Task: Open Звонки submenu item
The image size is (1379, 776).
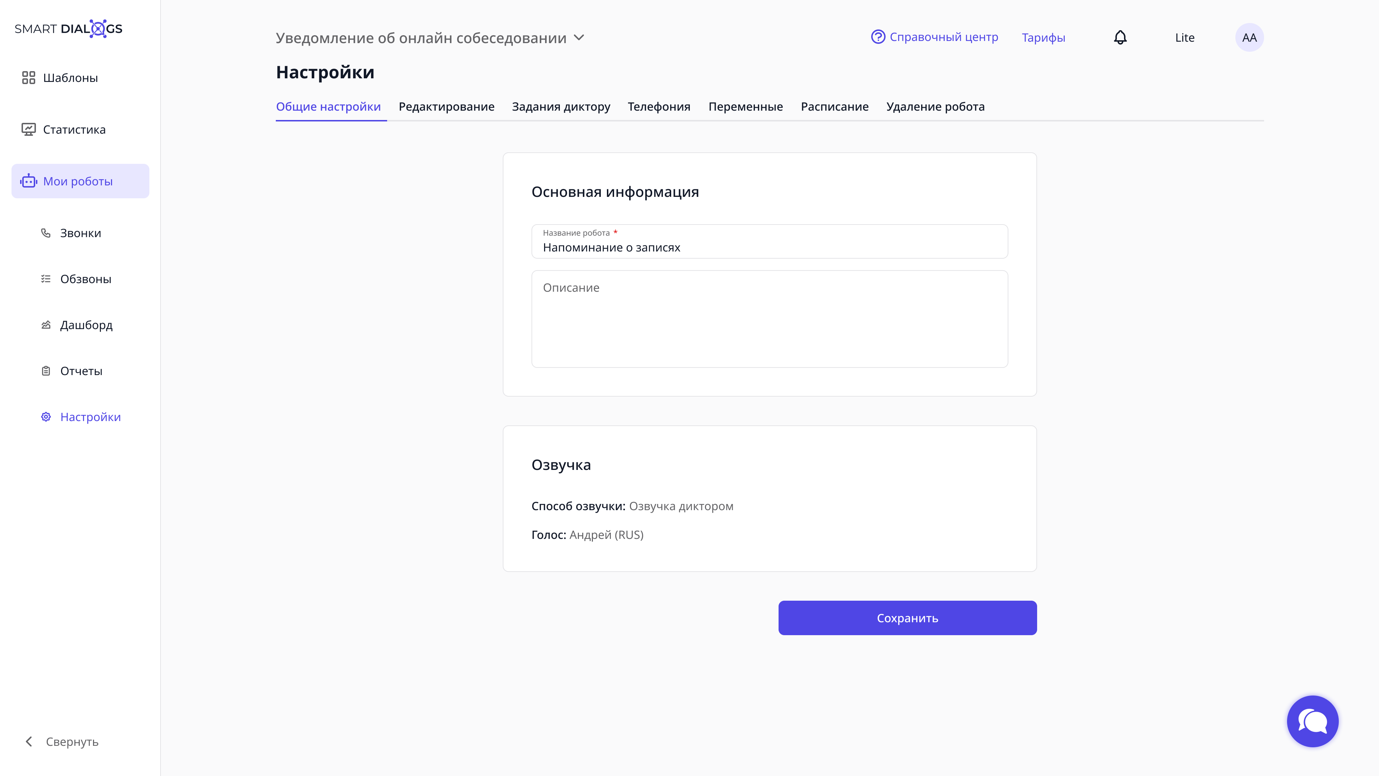Action: (x=80, y=234)
